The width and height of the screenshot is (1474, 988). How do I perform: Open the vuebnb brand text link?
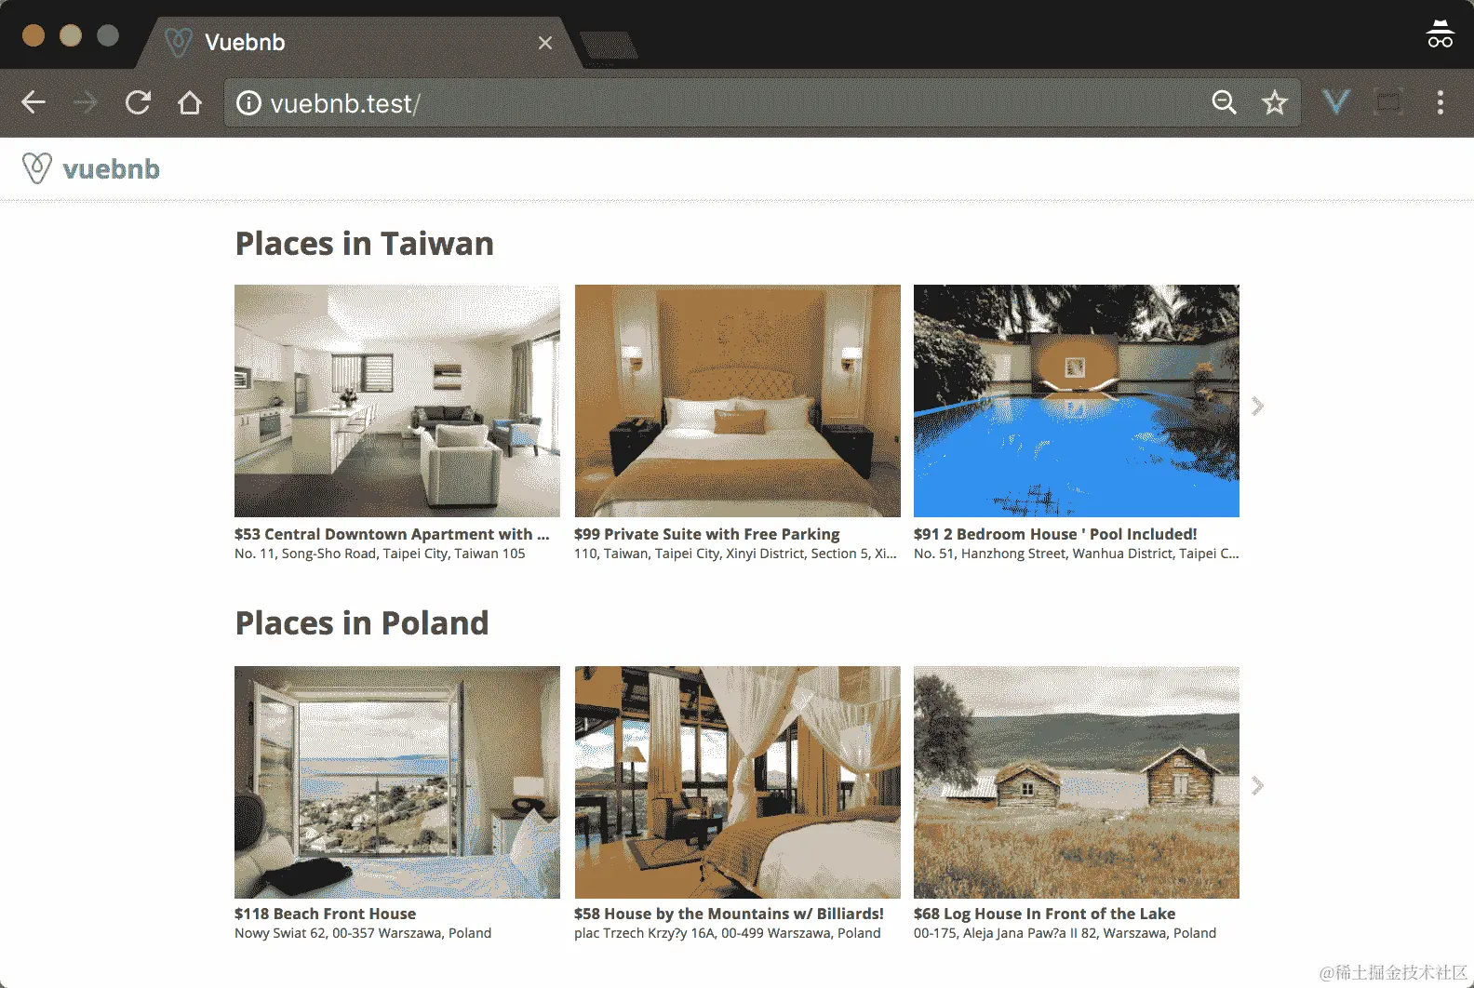(111, 169)
